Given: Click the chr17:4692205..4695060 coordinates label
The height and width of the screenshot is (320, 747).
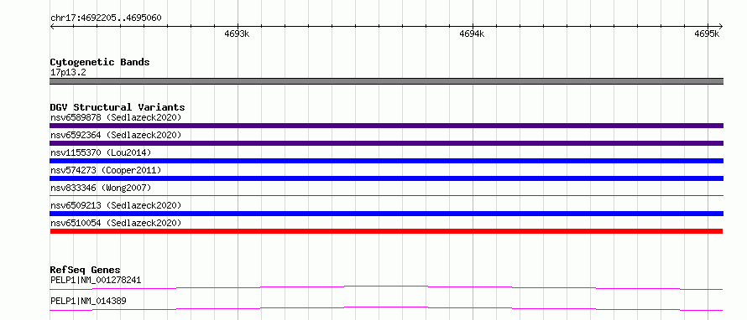Looking at the screenshot, I should (106, 18).
